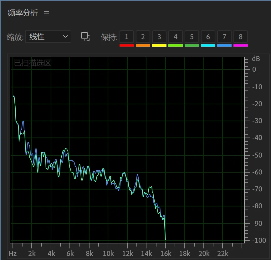Click the -60 label on dB scale
Image resolution: width=271 pixels, height=260 pixels.
point(257,172)
